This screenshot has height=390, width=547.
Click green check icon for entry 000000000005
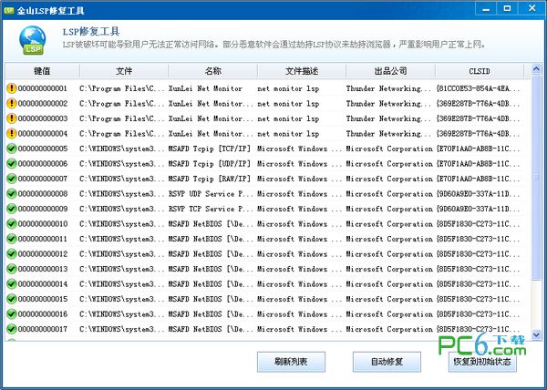[x=11, y=149]
